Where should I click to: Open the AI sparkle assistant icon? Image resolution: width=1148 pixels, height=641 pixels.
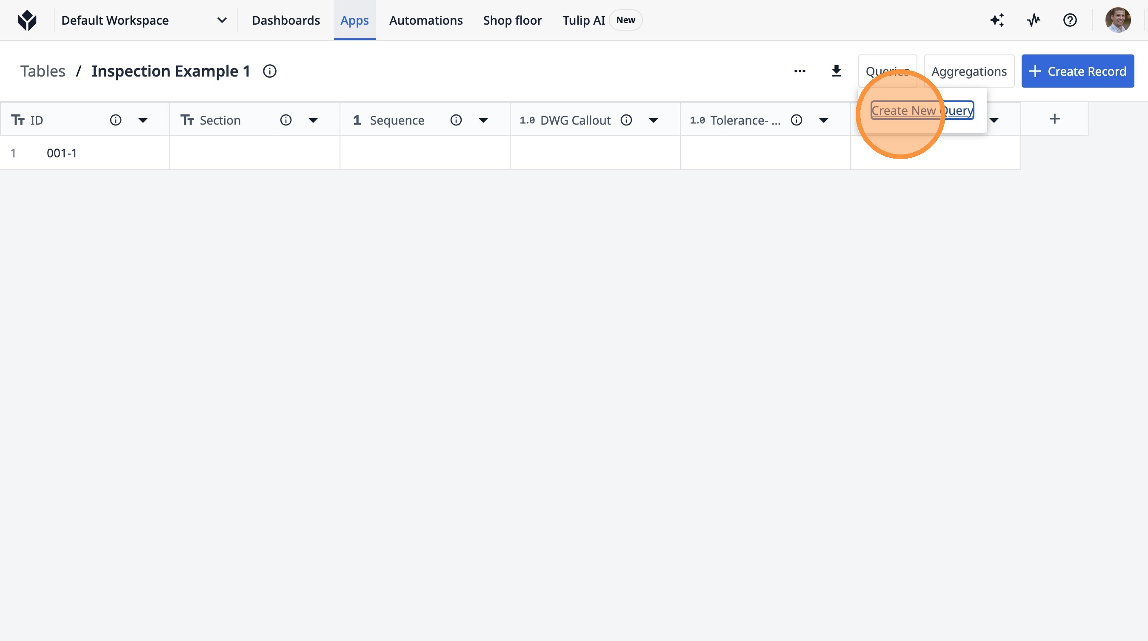pyautogui.click(x=997, y=20)
